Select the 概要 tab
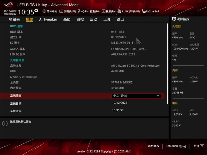This screenshot has width=207, height=155. tap(29, 19)
